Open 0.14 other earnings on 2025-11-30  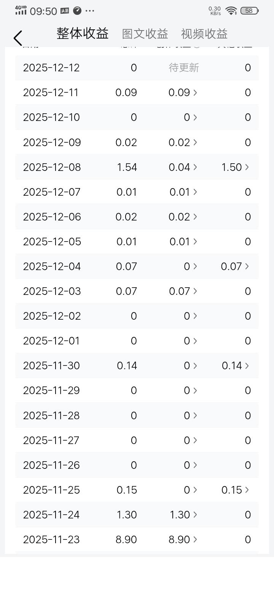point(235,365)
